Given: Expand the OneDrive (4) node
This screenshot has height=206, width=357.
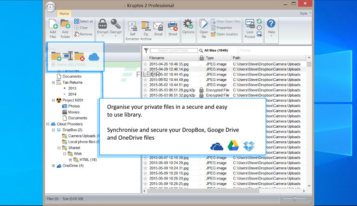Looking at the screenshot, I should click(x=53, y=166).
